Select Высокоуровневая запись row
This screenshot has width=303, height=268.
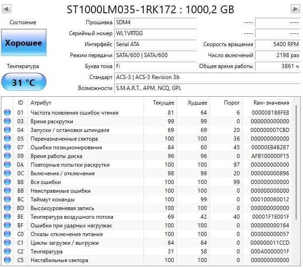point(147,208)
